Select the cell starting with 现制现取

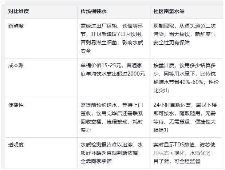pyautogui.click(x=185, y=34)
